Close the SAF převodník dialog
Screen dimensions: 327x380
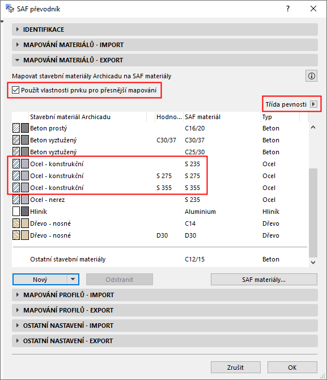click(313, 9)
